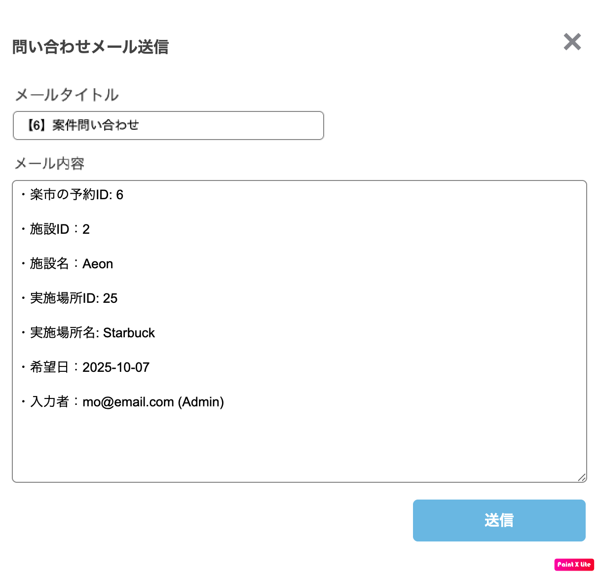Click the 実施場所ID: 25 line
599x575 pixels.
click(x=74, y=298)
